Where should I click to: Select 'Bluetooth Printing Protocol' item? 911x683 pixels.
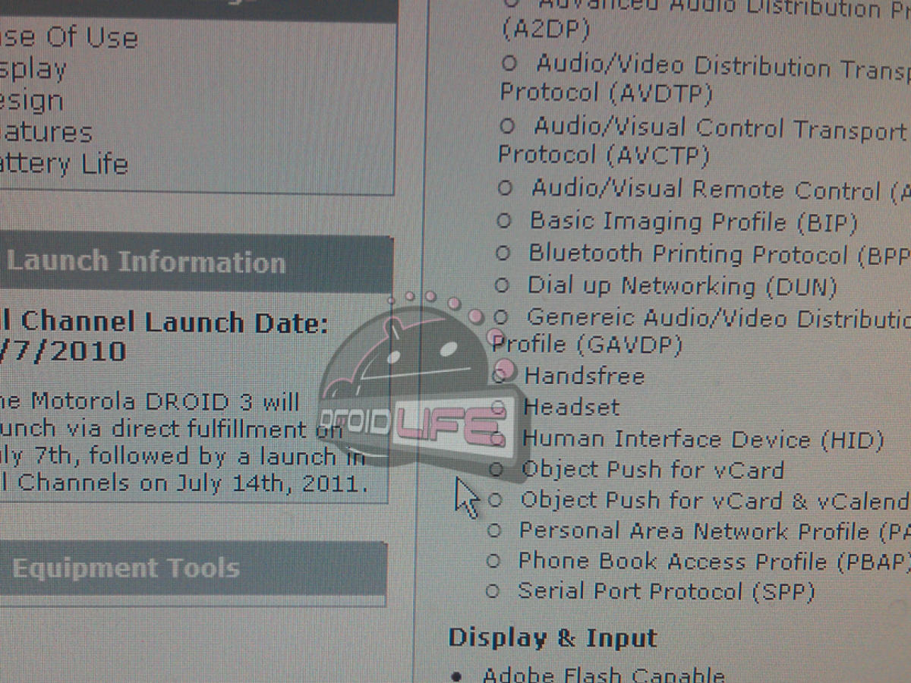pyautogui.click(x=688, y=253)
